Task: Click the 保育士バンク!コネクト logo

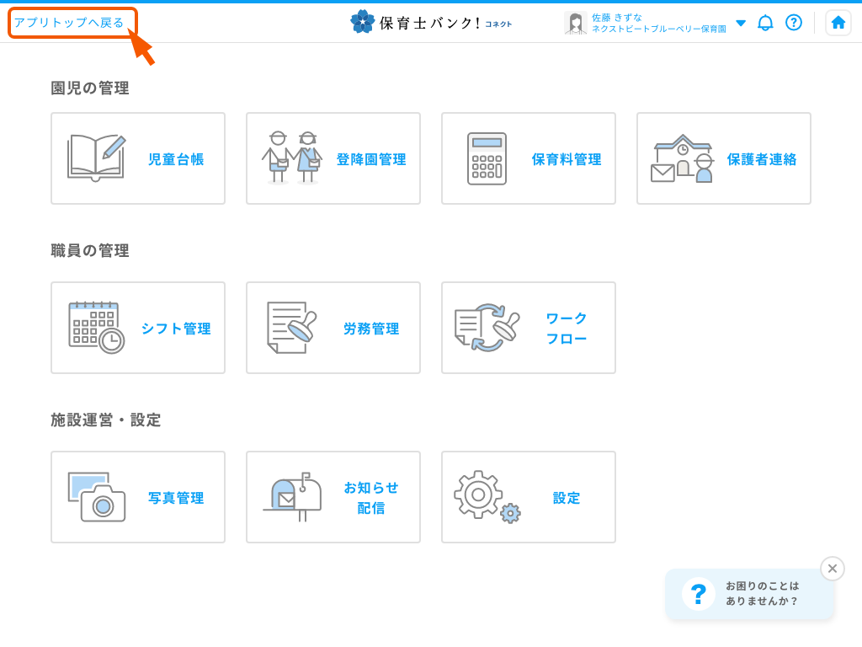Action: click(431, 21)
